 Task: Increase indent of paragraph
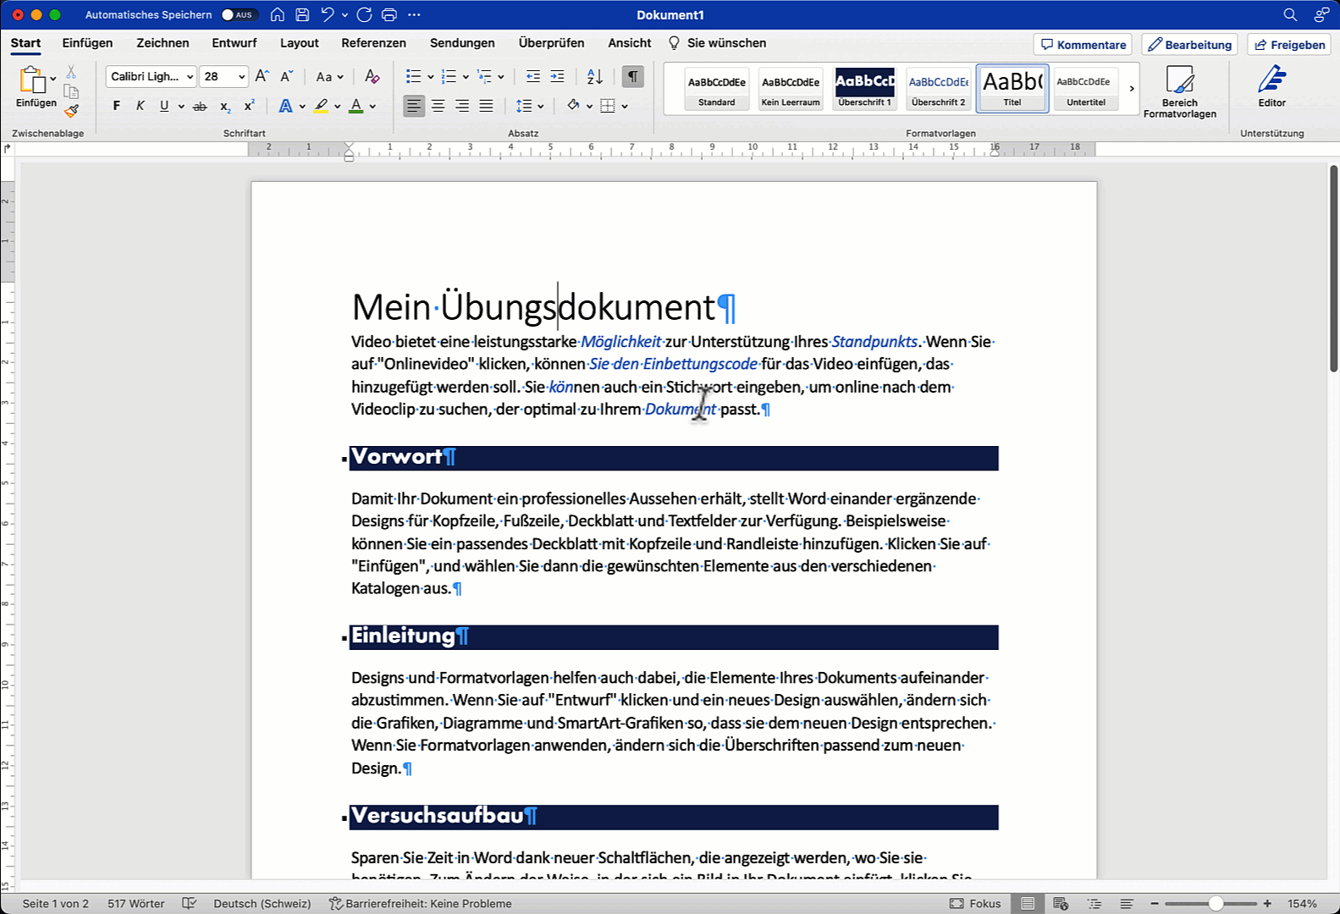tap(557, 77)
